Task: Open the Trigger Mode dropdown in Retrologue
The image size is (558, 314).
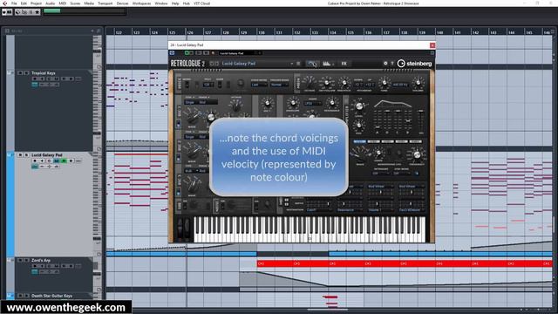Action: 279,85
